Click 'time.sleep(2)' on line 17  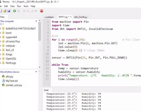tap(69, 79)
